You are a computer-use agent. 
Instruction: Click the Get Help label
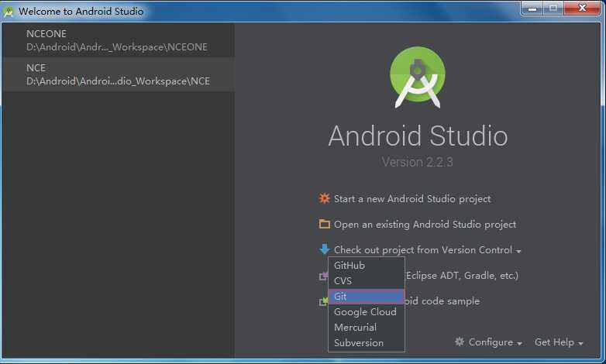click(554, 342)
